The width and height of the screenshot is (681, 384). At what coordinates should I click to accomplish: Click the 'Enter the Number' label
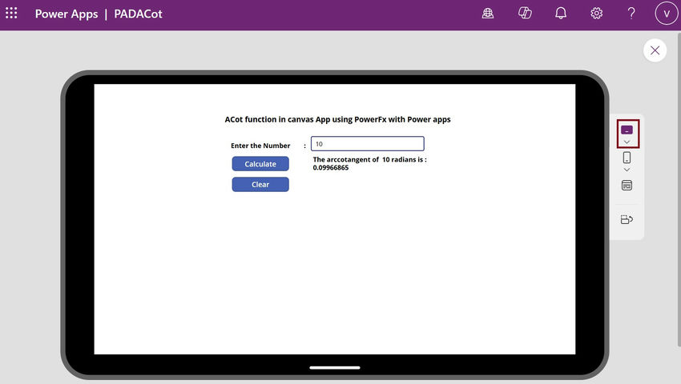point(260,146)
